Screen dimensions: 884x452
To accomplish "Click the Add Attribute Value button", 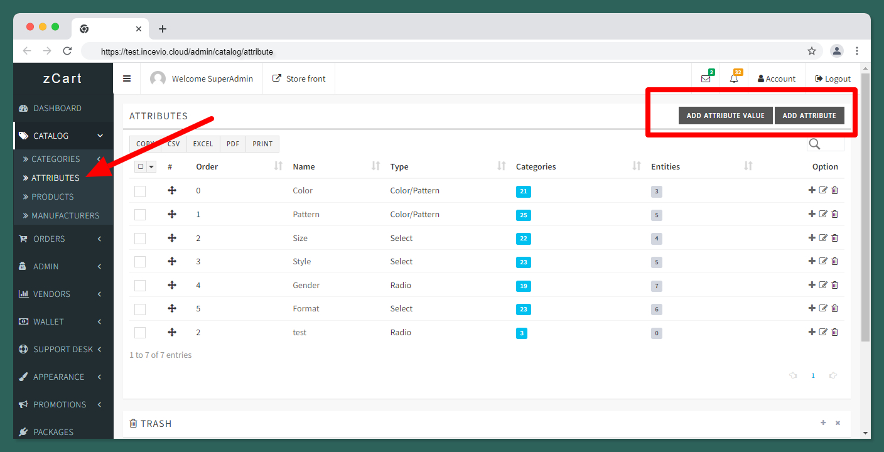I will pyautogui.click(x=725, y=116).
